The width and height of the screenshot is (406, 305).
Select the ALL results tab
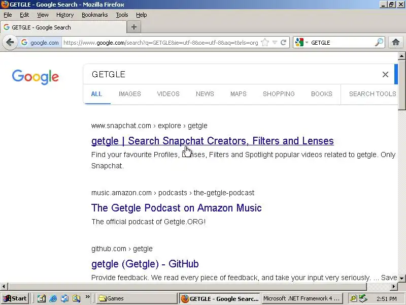click(96, 94)
